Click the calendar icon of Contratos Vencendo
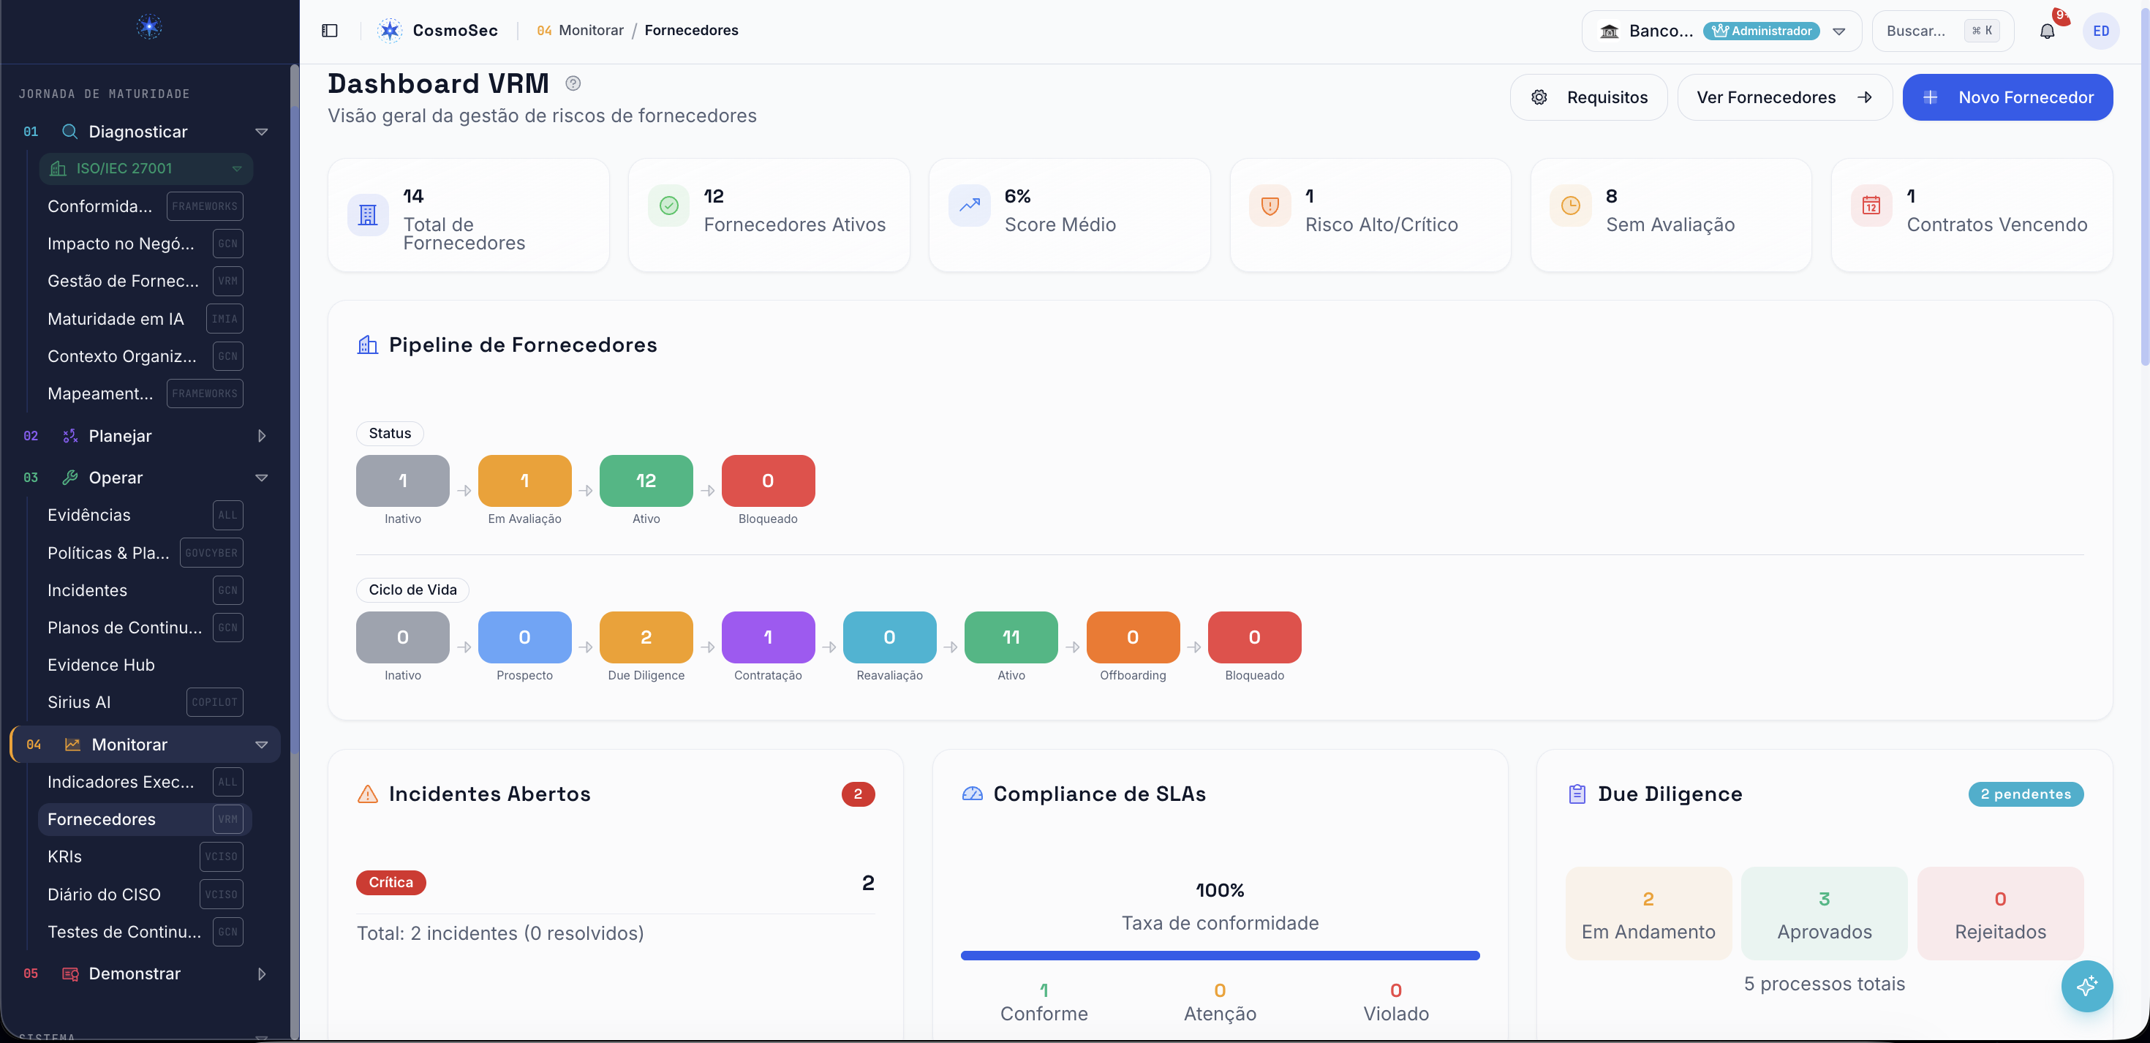The height and width of the screenshot is (1043, 2150). point(1871,206)
